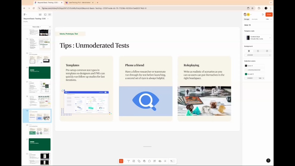Expand the collaborators avatar dropdown
Image resolution: width=295 pixels, height=166 pixels.
pos(251,14)
